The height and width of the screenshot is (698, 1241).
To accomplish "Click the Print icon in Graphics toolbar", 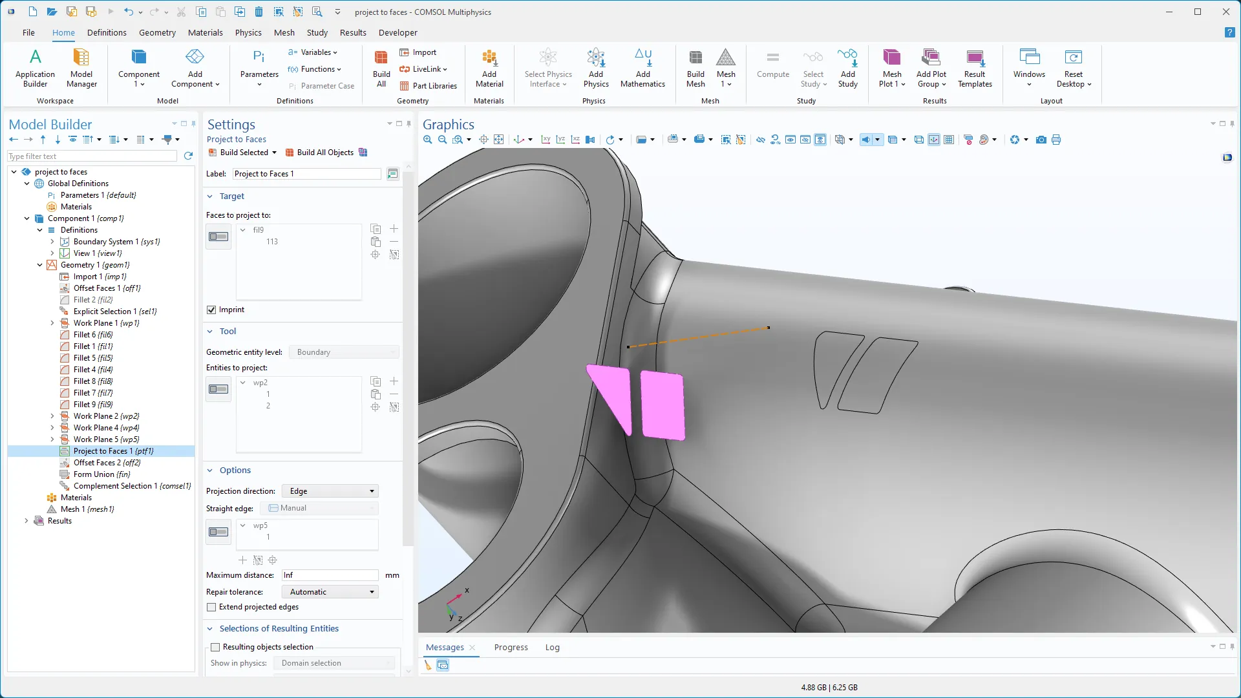I will pos(1056,140).
